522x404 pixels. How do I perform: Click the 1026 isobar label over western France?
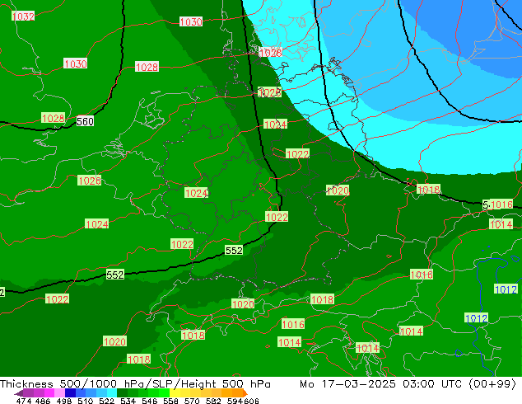pos(89,181)
